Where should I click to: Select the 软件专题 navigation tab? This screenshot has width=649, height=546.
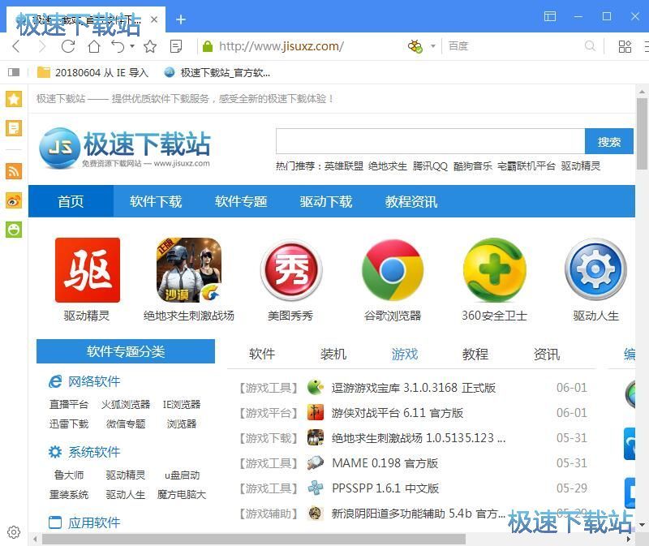click(x=241, y=201)
